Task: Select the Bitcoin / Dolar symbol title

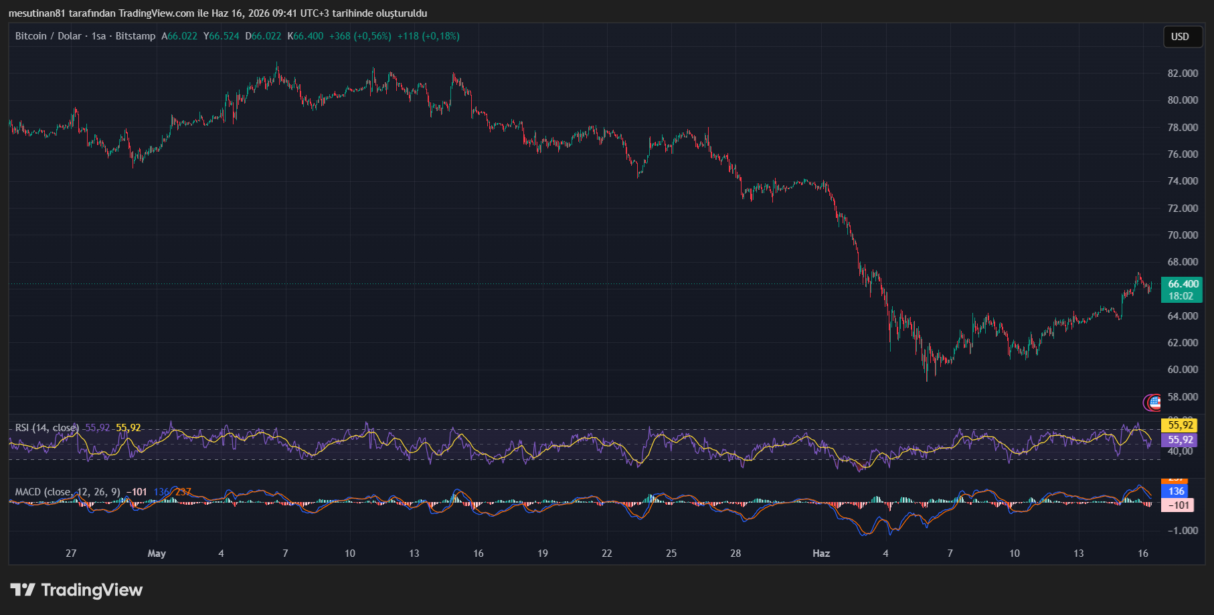Action: [x=48, y=36]
